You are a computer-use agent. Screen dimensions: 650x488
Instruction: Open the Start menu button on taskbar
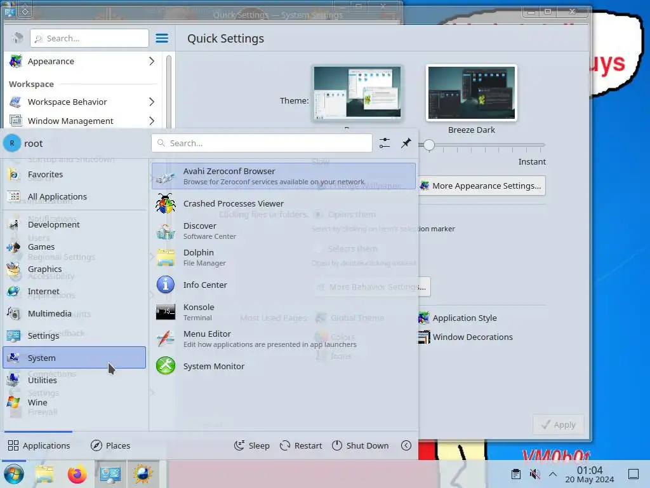click(14, 474)
